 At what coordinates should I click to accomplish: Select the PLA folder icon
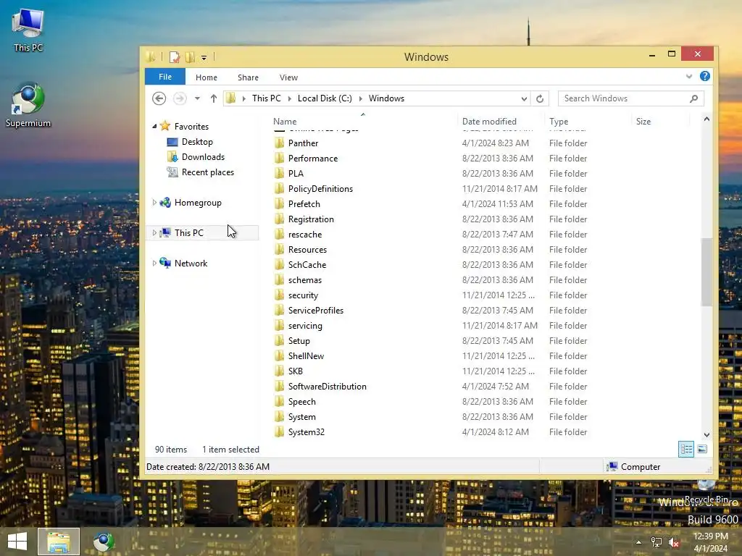coord(280,173)
